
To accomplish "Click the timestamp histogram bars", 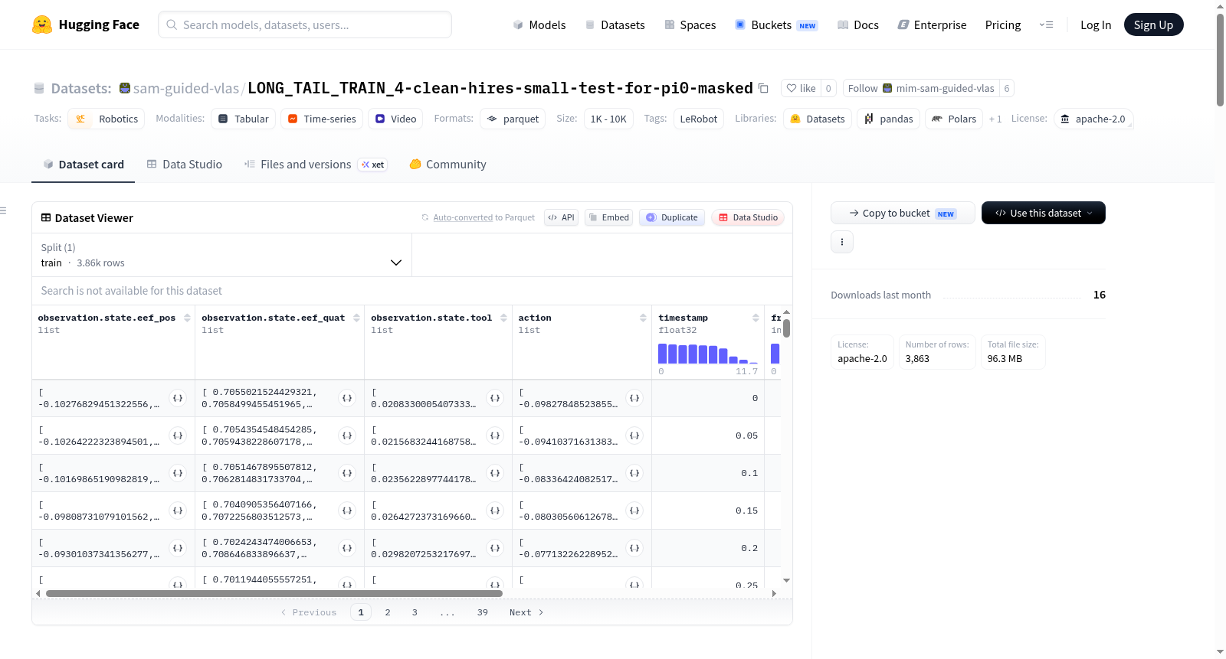I will tap(708, 354).
